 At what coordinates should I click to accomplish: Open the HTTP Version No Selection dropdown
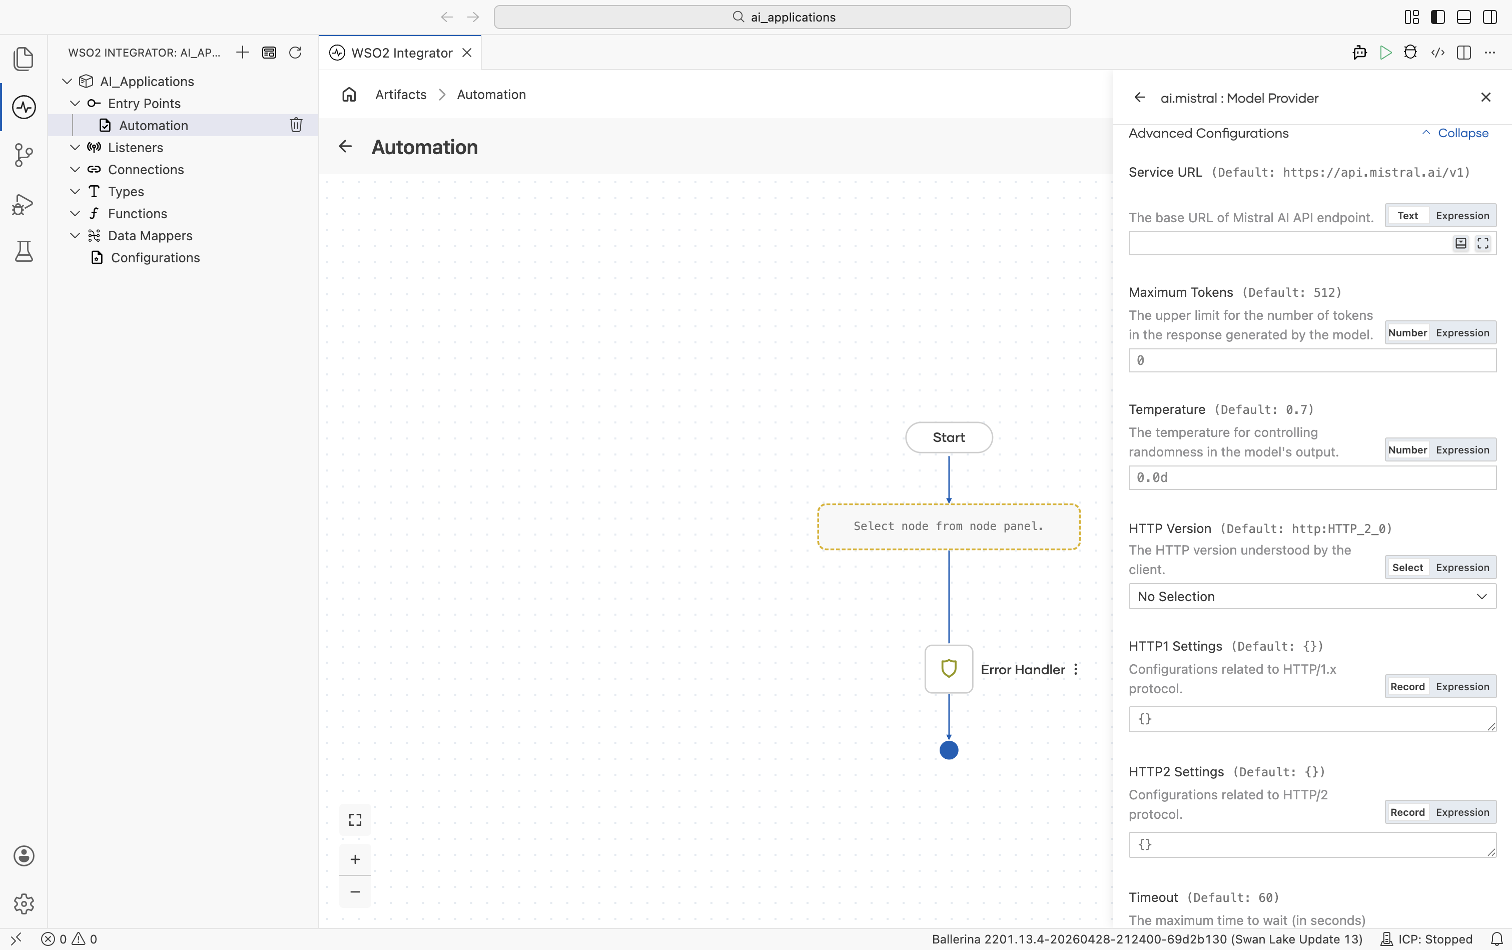pyautogui.click(x=1312, y=596)
